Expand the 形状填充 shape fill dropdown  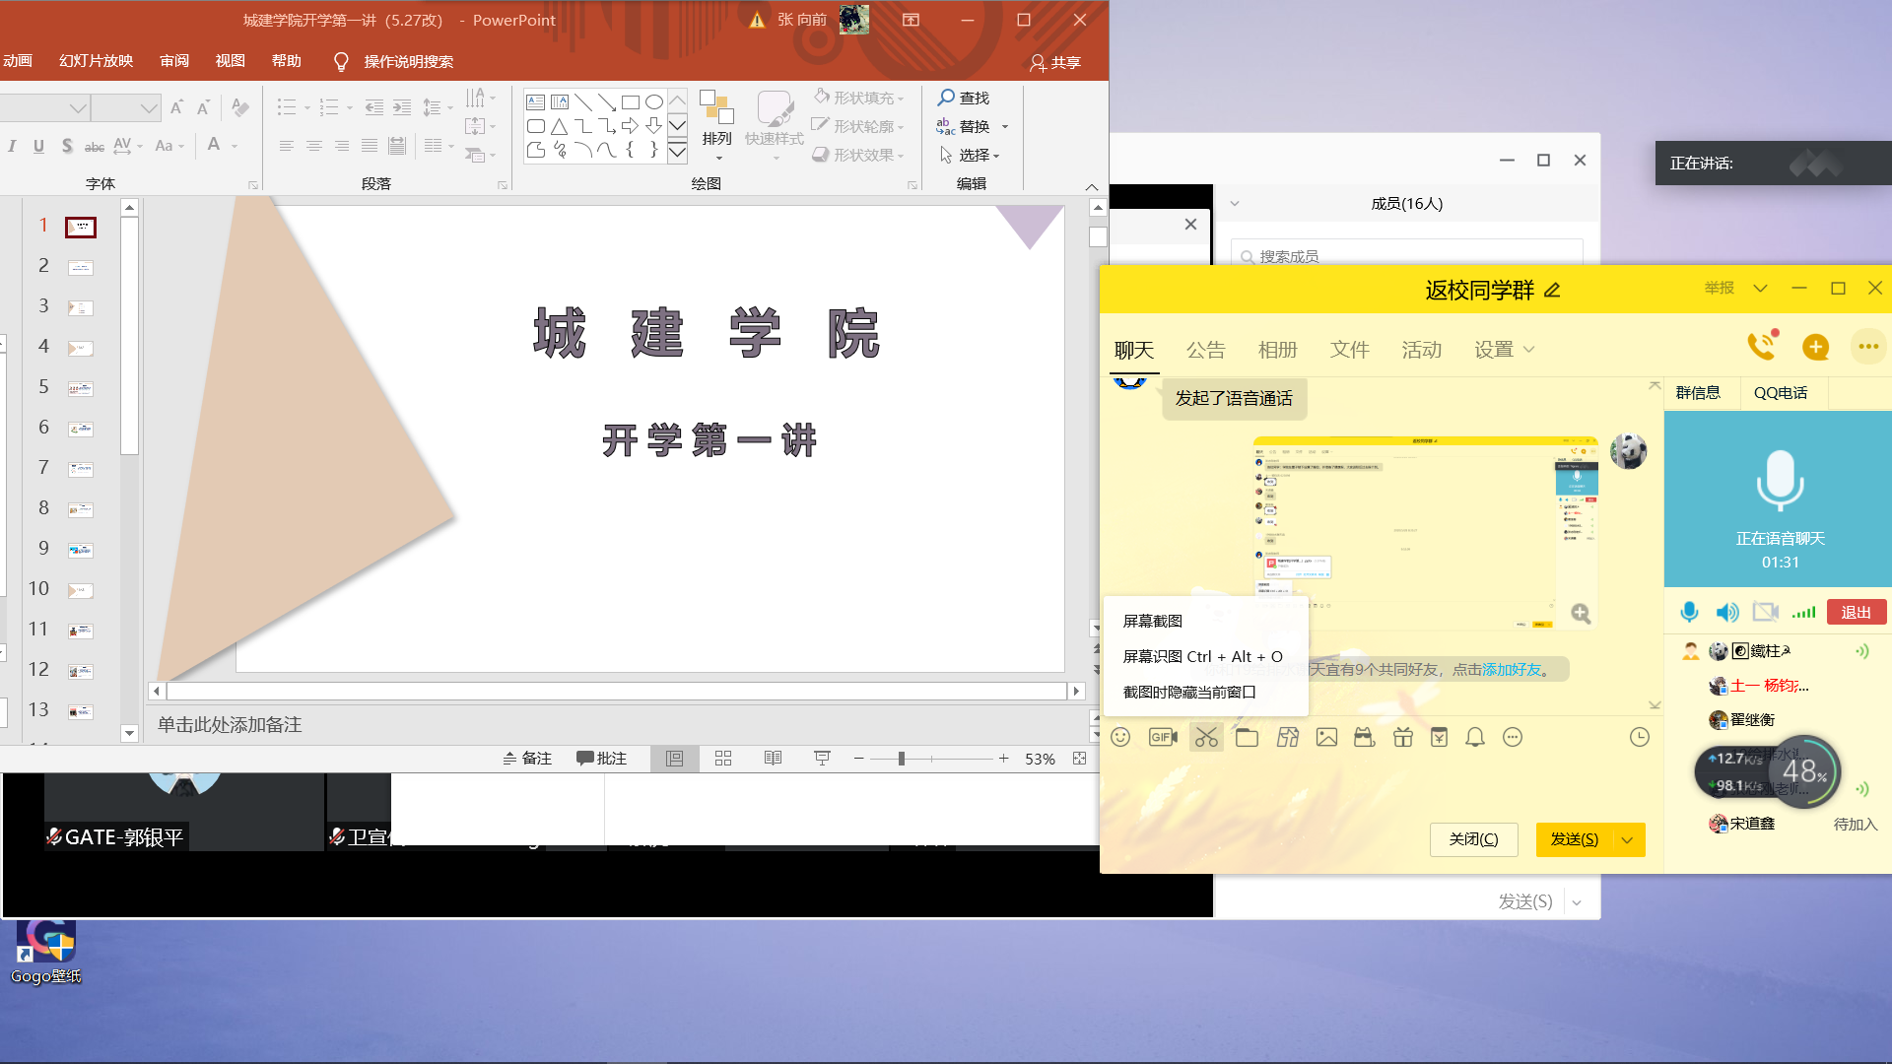tap(901, 99)
